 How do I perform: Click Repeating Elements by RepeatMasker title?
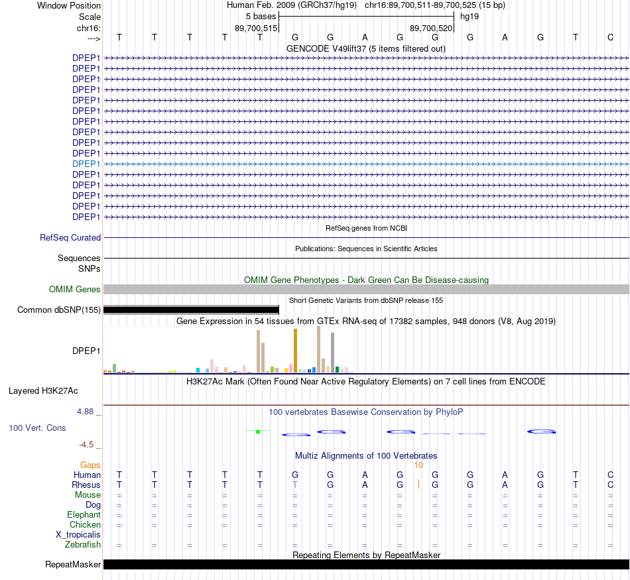coord(367,555)
